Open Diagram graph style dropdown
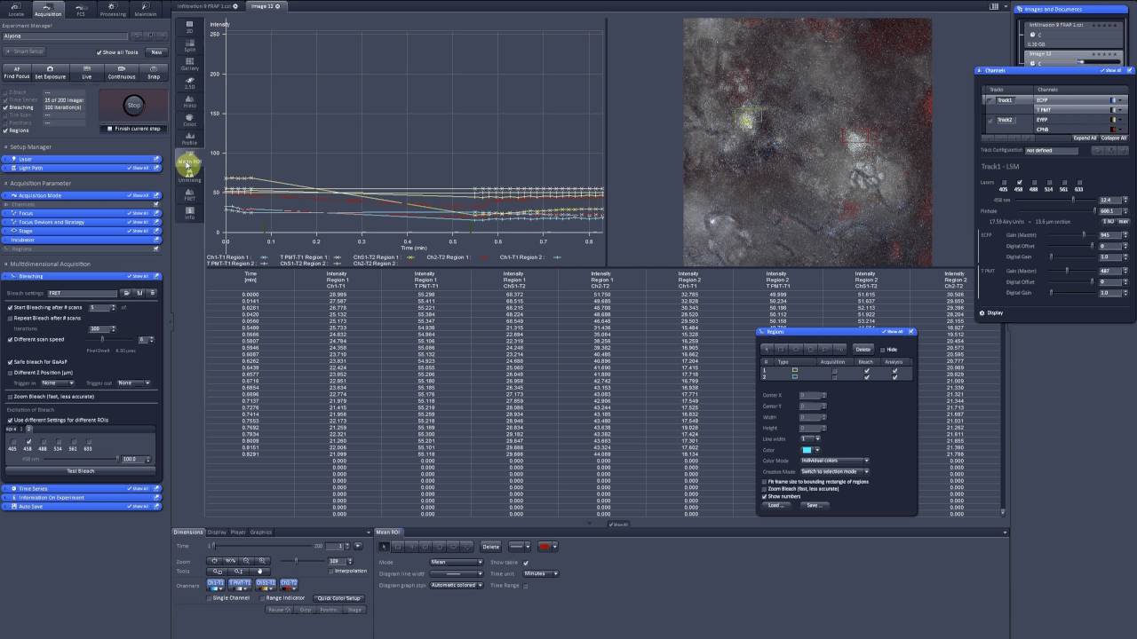 pyautogui.click(x=457, y=585)
